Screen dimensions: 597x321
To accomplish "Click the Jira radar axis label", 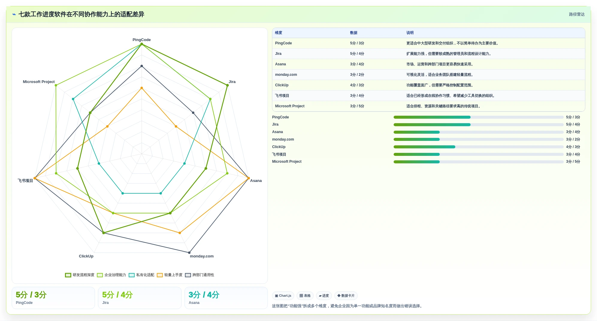I will (232, 82).
